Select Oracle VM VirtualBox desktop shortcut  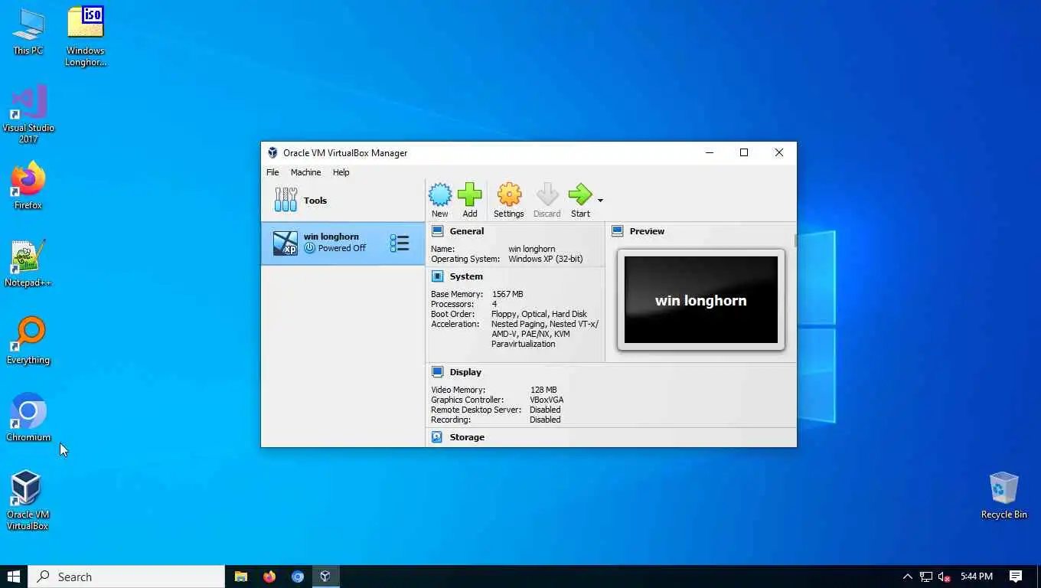coord(28,501)
